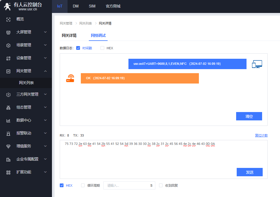The image size is (280, 197).
Task: Click the 大屏管理 screen icon
Action: click(8, 32)
